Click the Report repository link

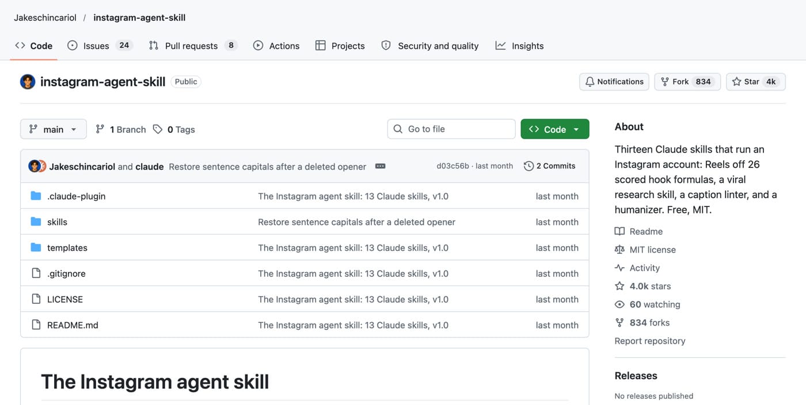click(650, 341)
